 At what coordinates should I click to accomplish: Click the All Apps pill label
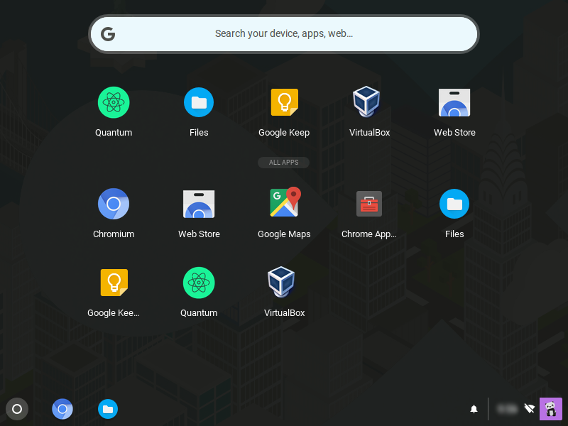click(x=284, y=163)
